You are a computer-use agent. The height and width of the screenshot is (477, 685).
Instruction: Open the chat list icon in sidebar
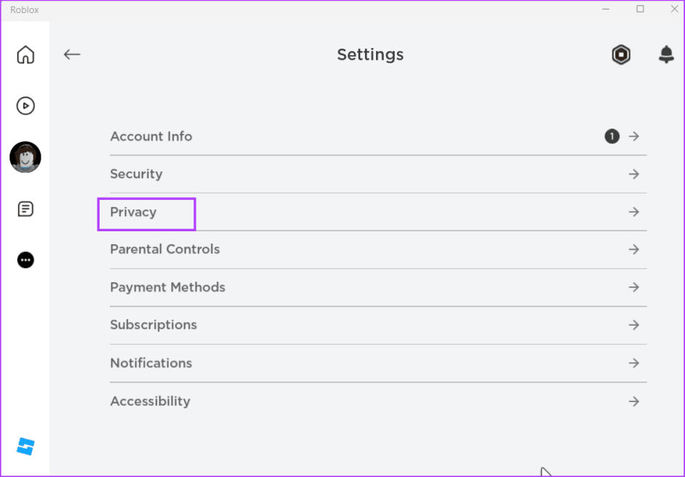click(25, 209)
